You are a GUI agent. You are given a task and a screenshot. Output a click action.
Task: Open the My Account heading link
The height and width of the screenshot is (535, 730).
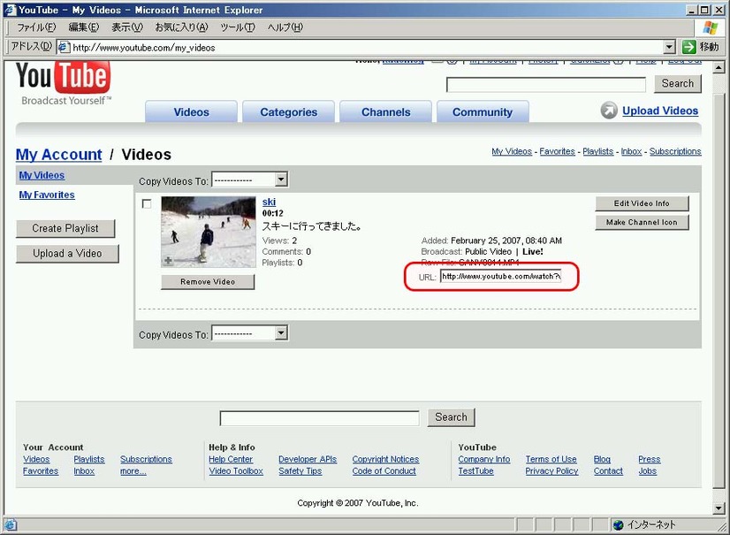pos(58,154)
